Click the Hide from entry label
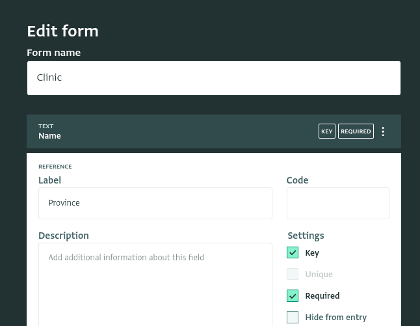Viewport: 420px width, 326px height. point(336,317)
